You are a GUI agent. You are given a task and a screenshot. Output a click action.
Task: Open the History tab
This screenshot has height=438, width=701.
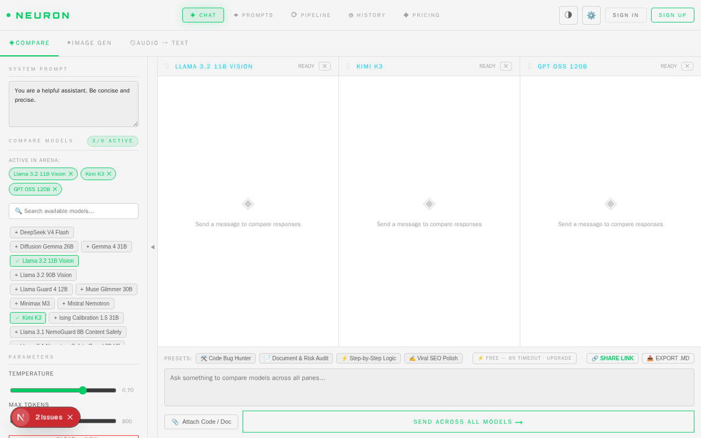[x=367, y=15]
